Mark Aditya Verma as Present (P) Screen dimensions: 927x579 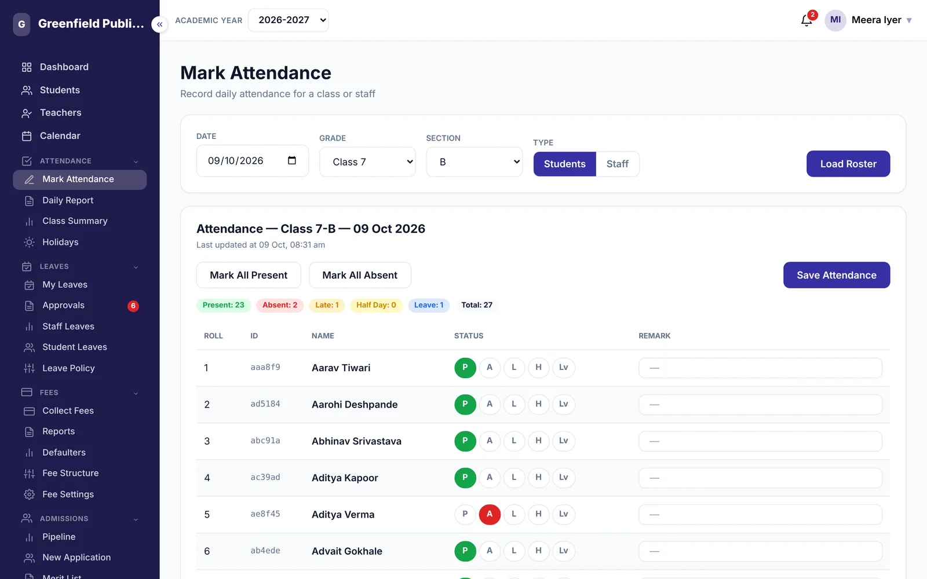point(465,514)
